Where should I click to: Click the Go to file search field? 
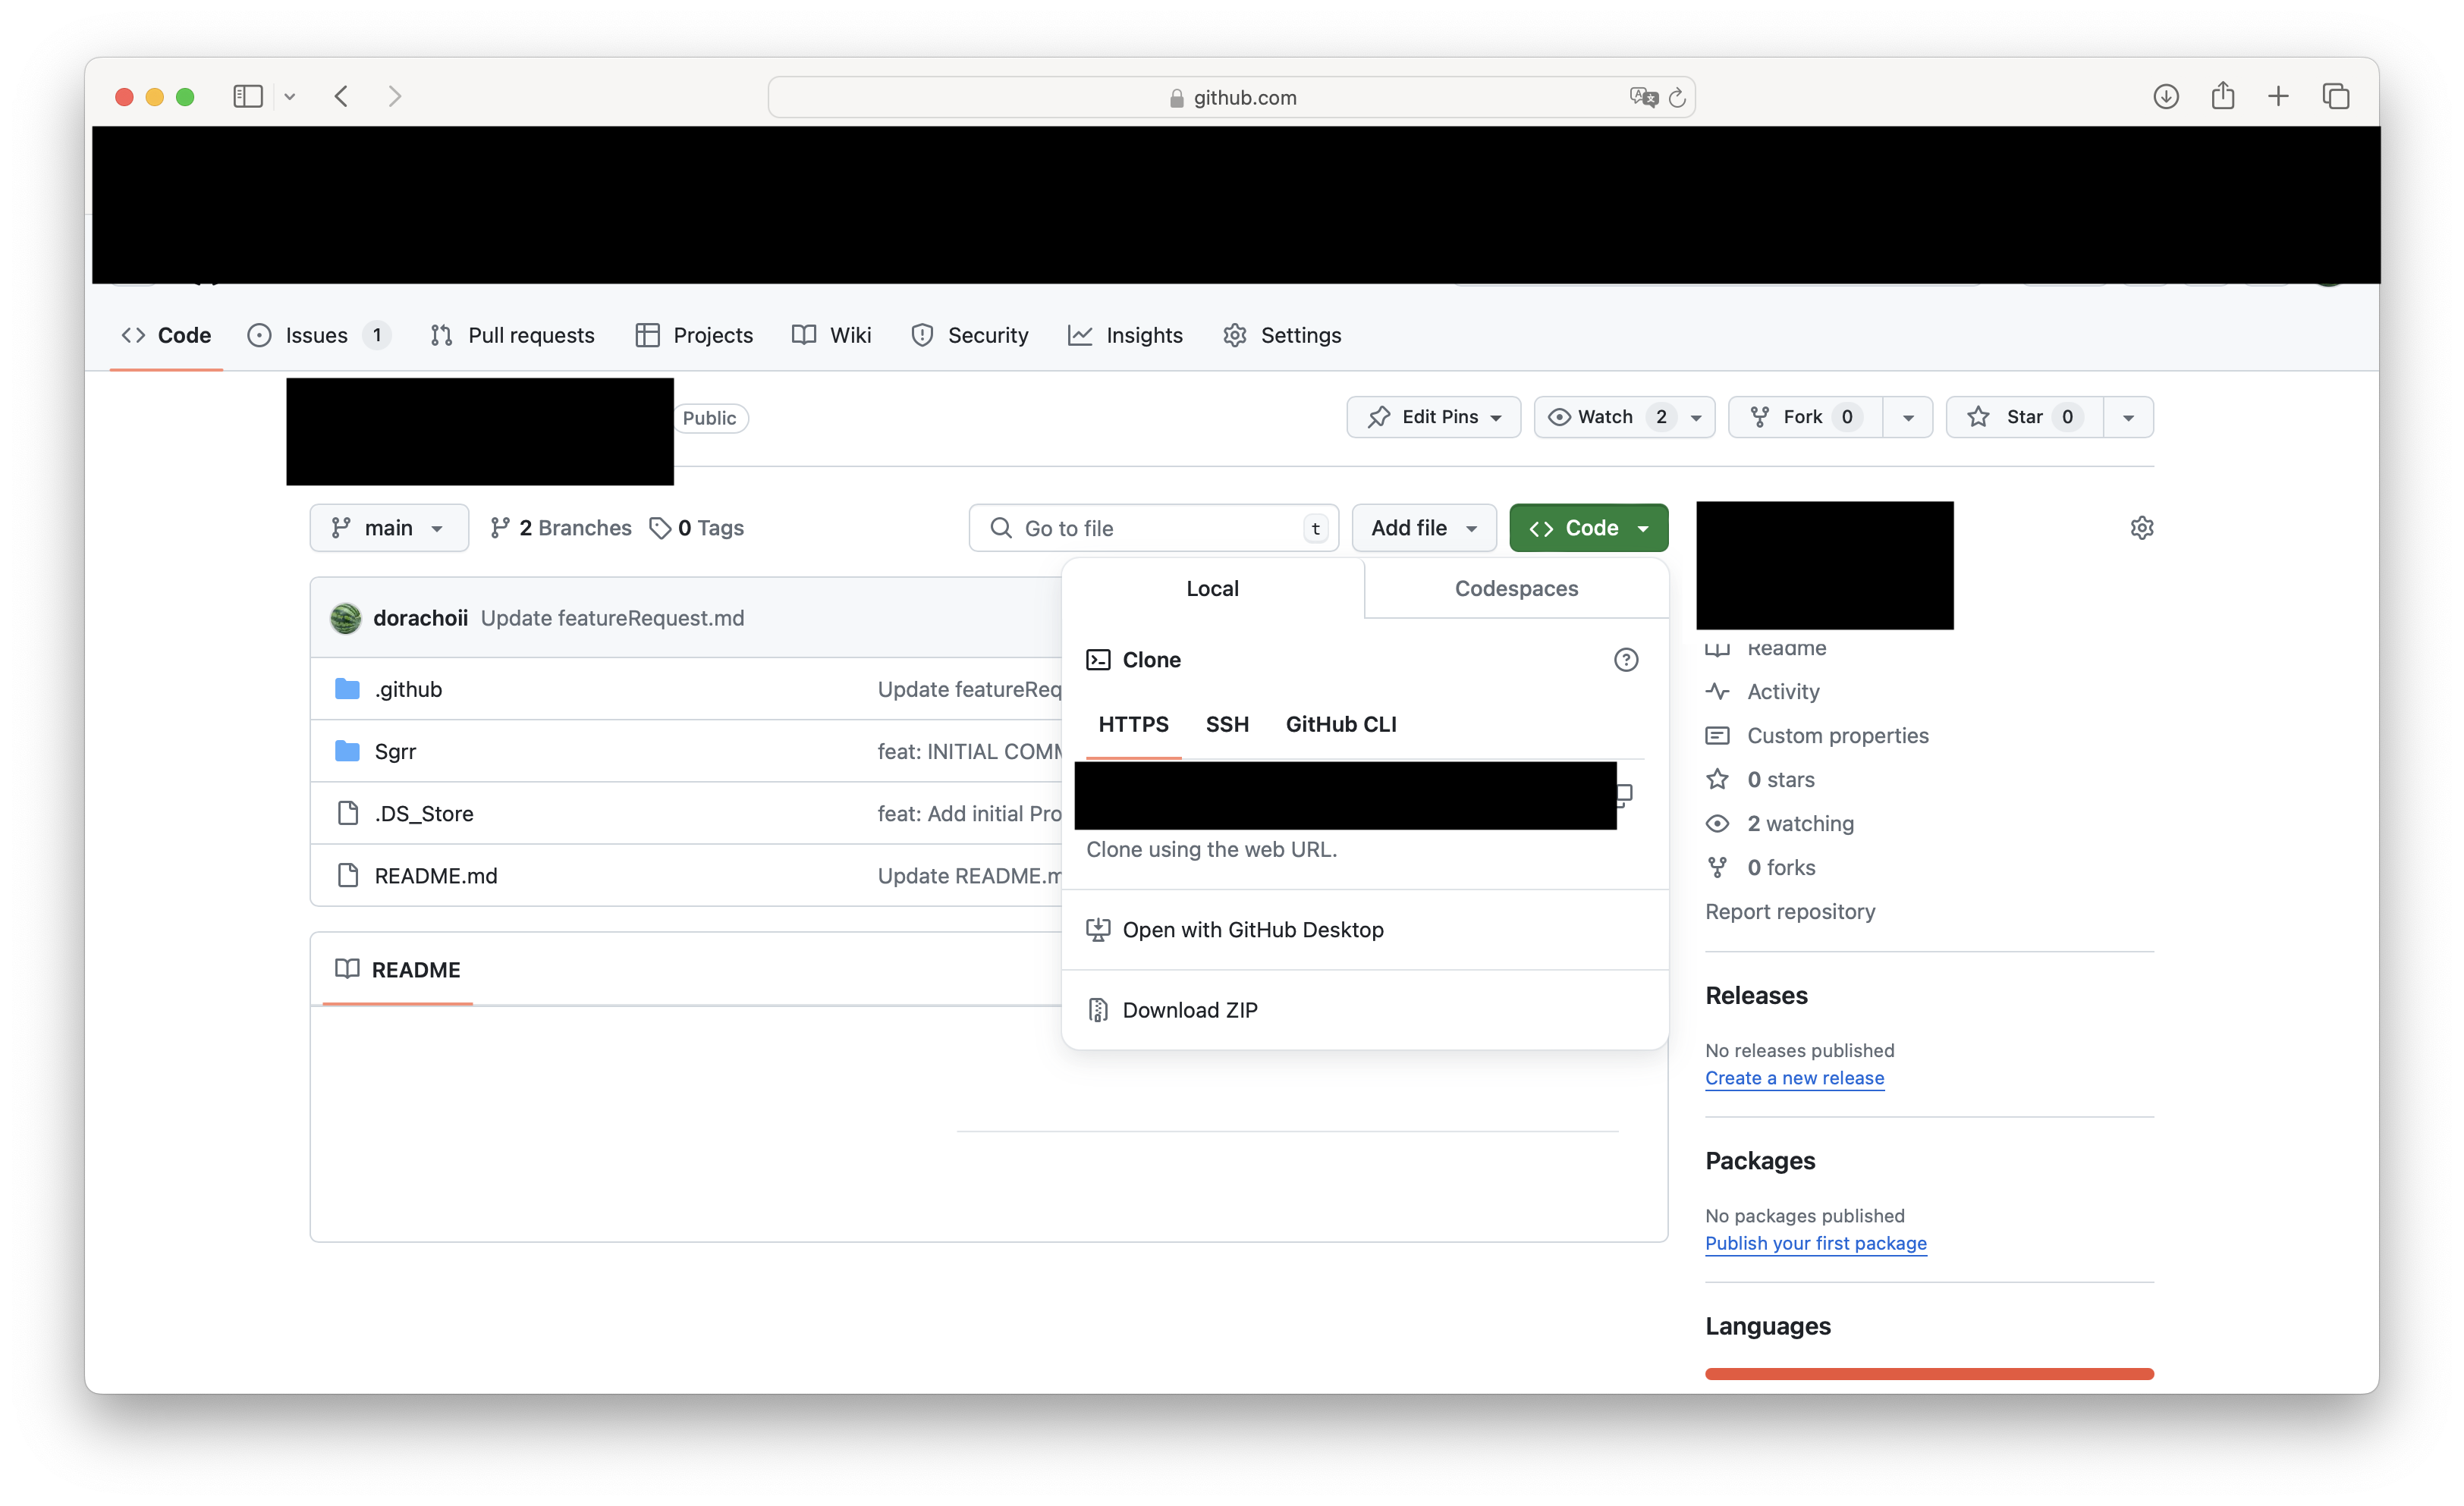[1150, 528]
